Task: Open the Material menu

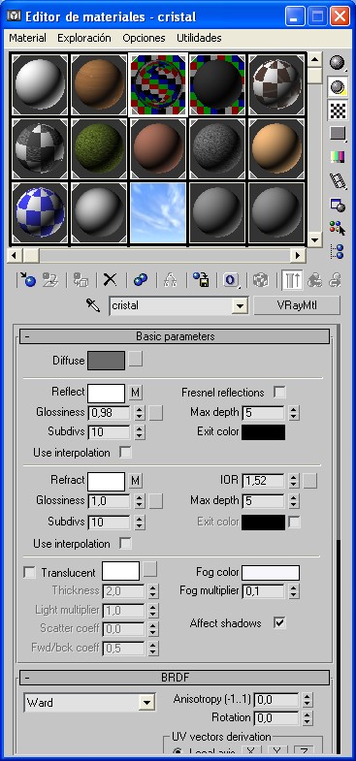Action: (x=28, y=38)
